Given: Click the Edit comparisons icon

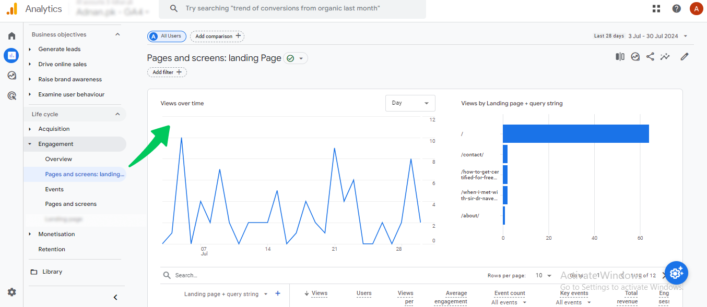Looking at the screenshot, I should pyautogui.click(x=620, y=57).
